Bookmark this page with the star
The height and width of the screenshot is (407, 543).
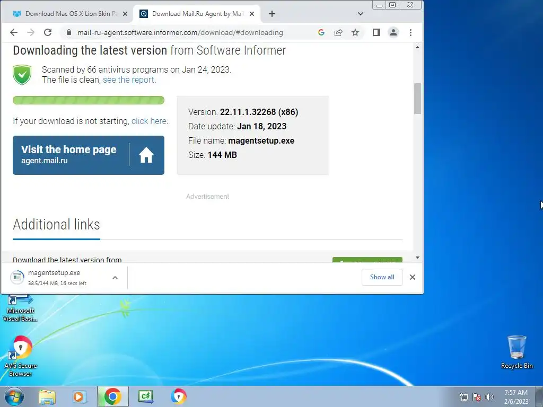click(x=355, y=32)
